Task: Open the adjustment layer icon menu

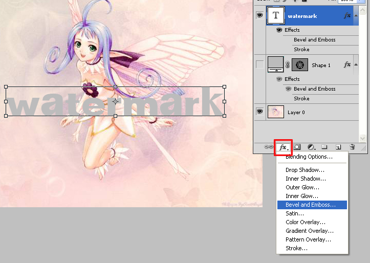Action: pos(311,147)
